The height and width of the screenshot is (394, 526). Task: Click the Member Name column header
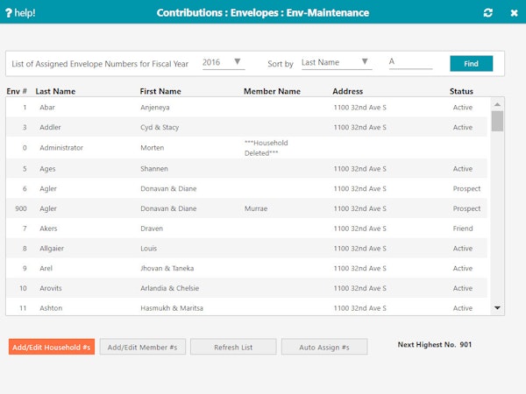pyautogui.click(x=272, y=91)
